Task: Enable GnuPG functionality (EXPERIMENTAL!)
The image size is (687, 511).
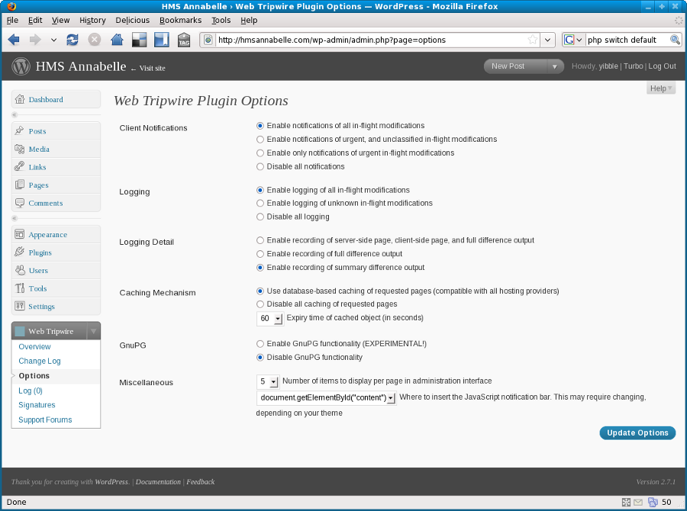Action: pyautogui.click(x=260, y=344)
